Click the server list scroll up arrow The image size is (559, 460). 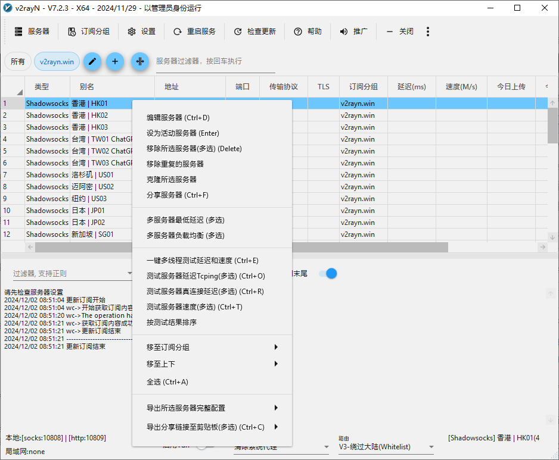pyautogui.click(x=552, y=103)
